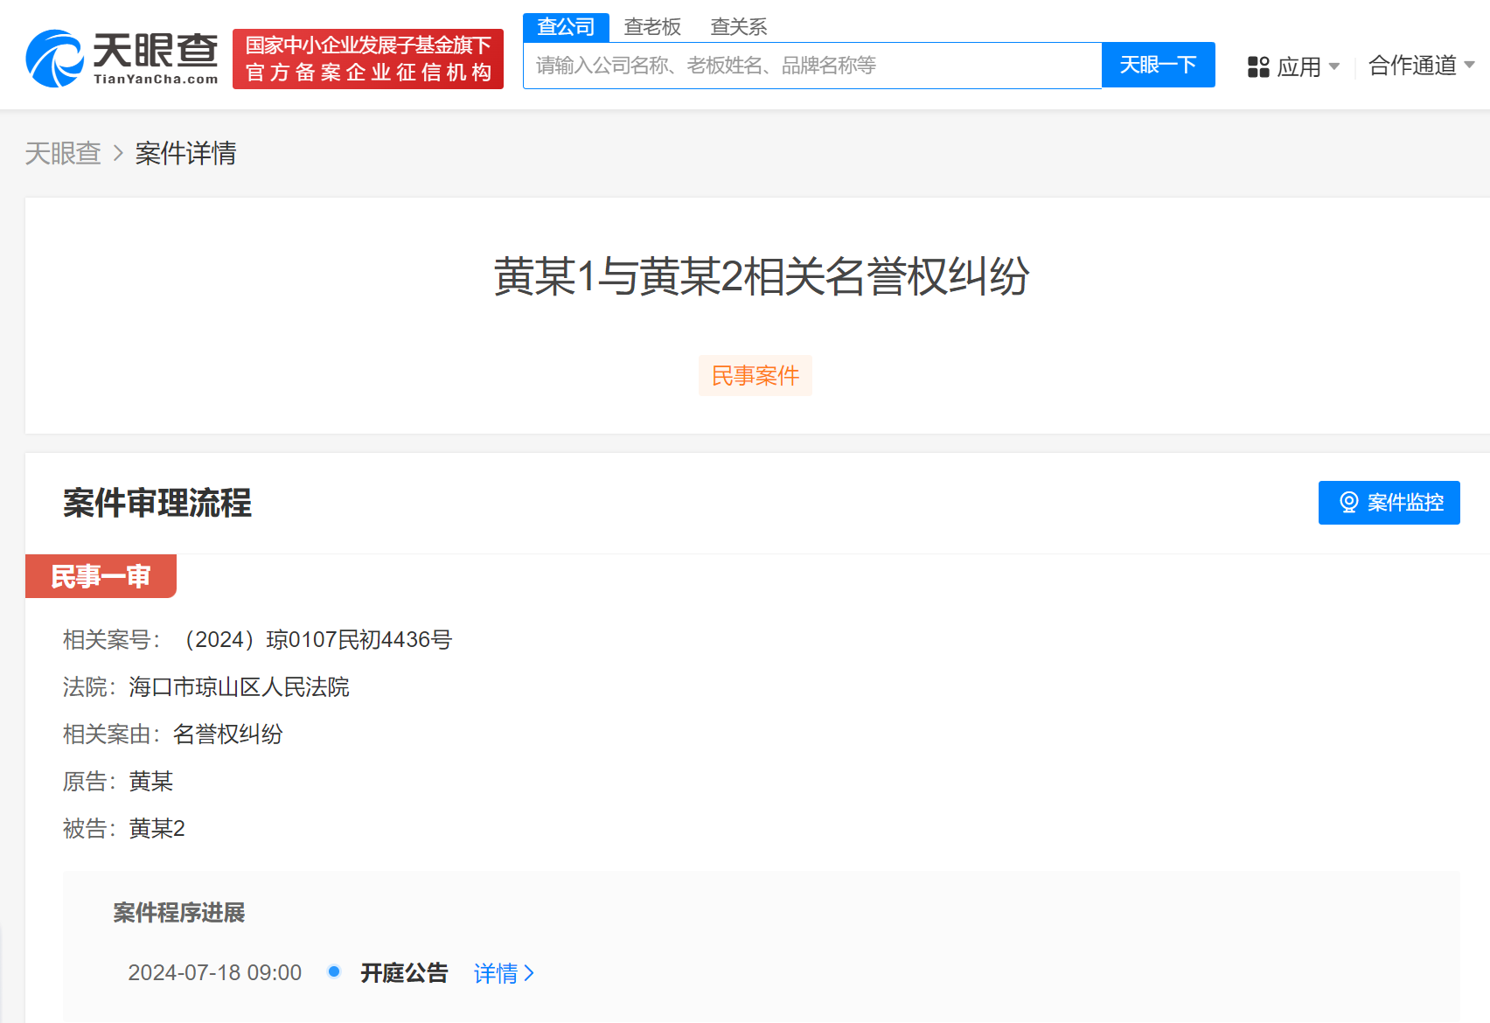The image size is (1490, 1023).
Task: Click the breadcrumb arrow after 天眼查
Action: 116,154
